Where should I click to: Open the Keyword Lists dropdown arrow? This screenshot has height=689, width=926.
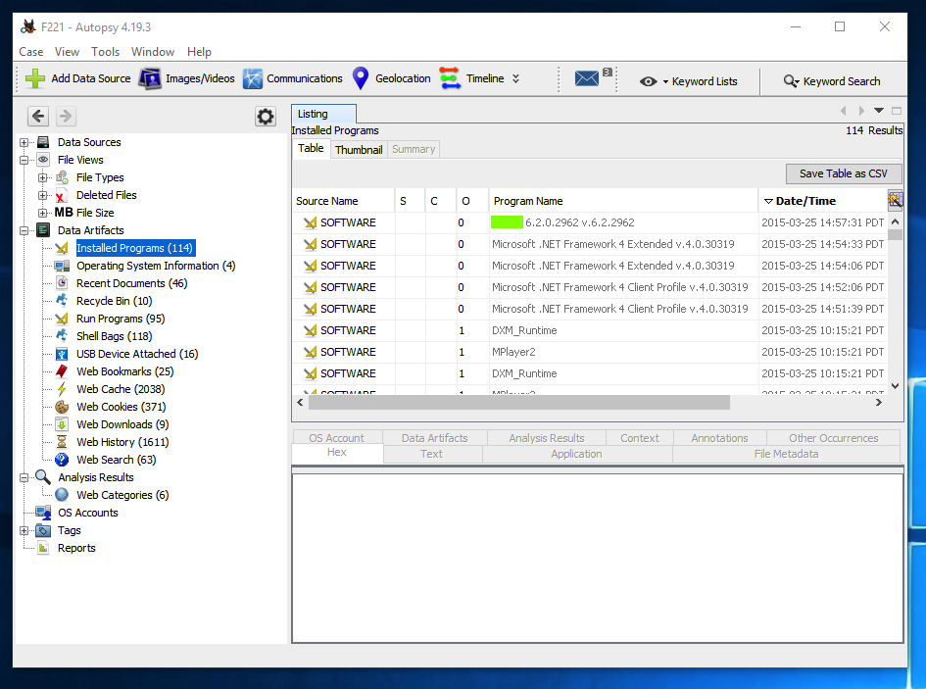tap(665, 82)
